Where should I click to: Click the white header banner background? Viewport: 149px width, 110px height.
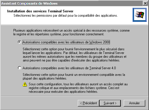(x=67, y=21)
